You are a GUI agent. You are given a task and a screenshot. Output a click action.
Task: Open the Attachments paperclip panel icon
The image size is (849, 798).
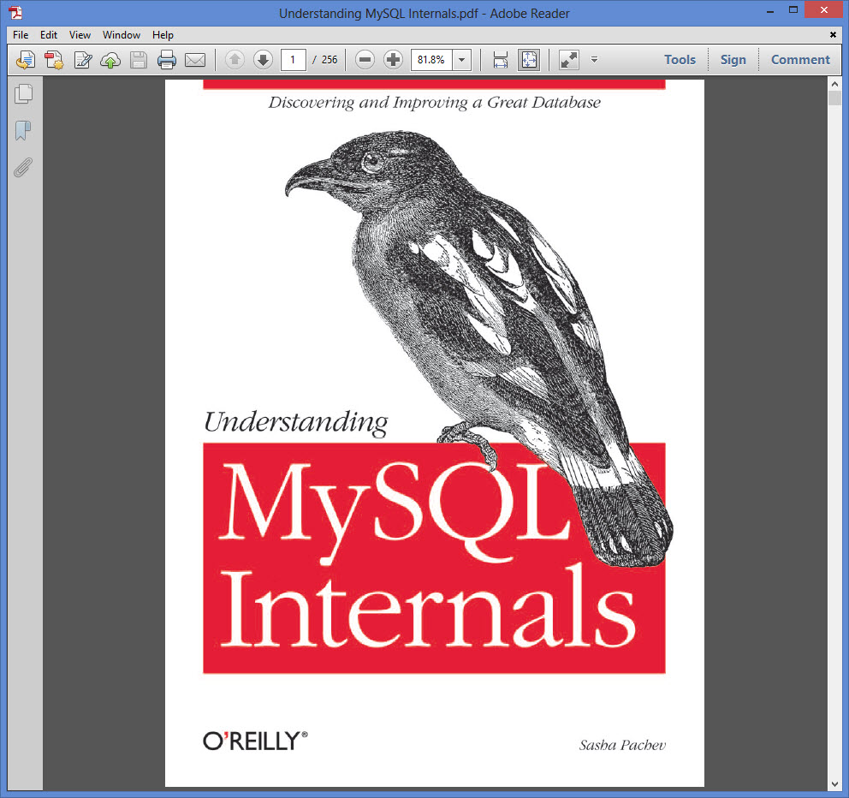pos(23,168)
